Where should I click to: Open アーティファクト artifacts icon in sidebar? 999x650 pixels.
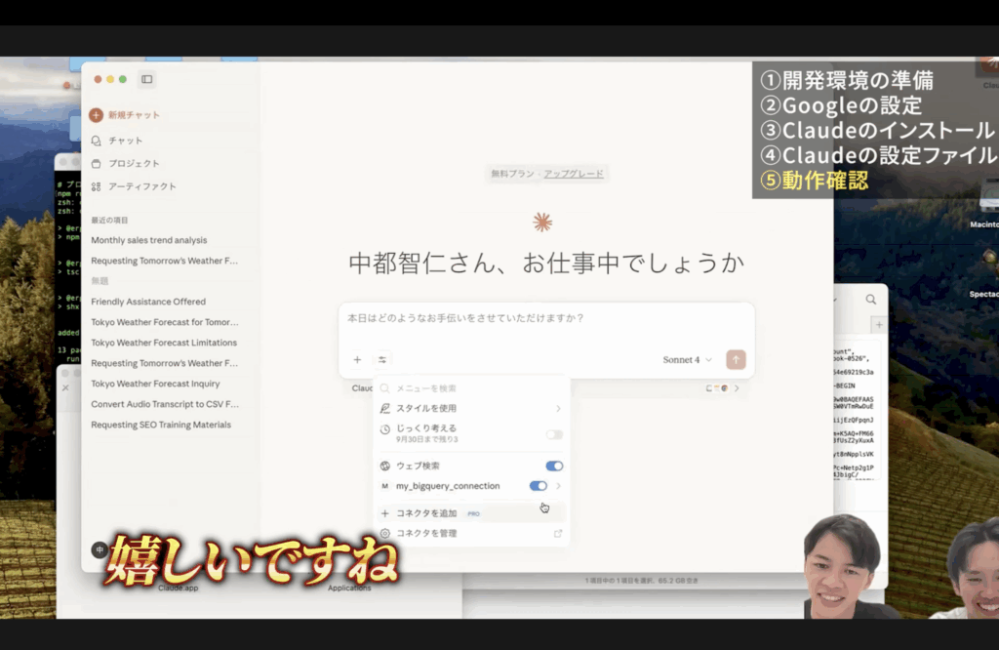pos(96,186)
